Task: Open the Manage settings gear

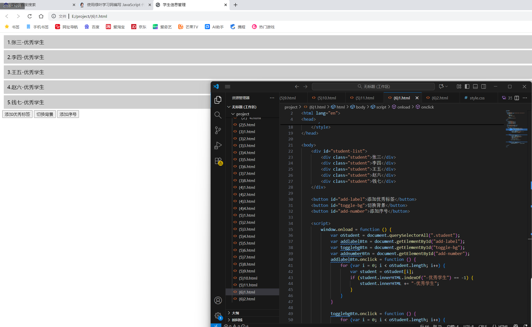Action: coord(218,316)
